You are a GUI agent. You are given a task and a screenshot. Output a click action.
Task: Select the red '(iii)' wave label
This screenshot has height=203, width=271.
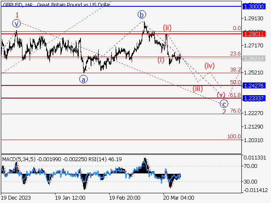click(x=198, y=89)
